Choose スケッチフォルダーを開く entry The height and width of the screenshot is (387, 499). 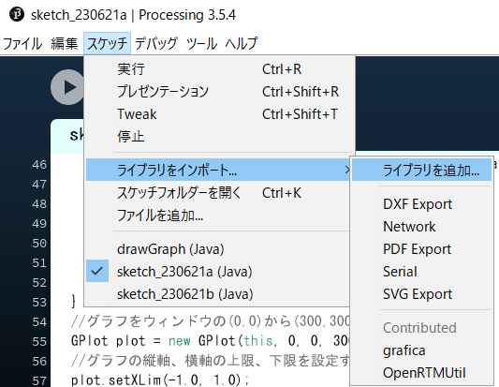coord(218,193)
